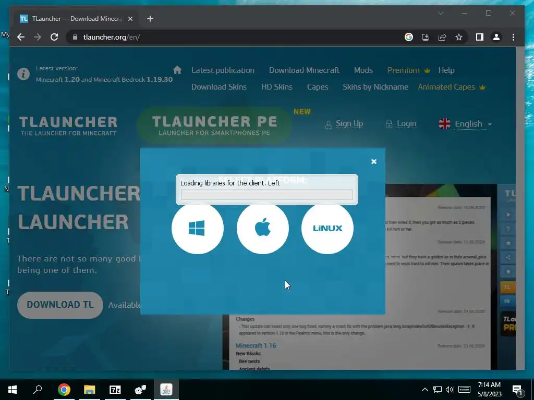Choose the Apple macOS platform icon
The height and width of the screenshot is (400, 534).
click(x=263, y=228)
